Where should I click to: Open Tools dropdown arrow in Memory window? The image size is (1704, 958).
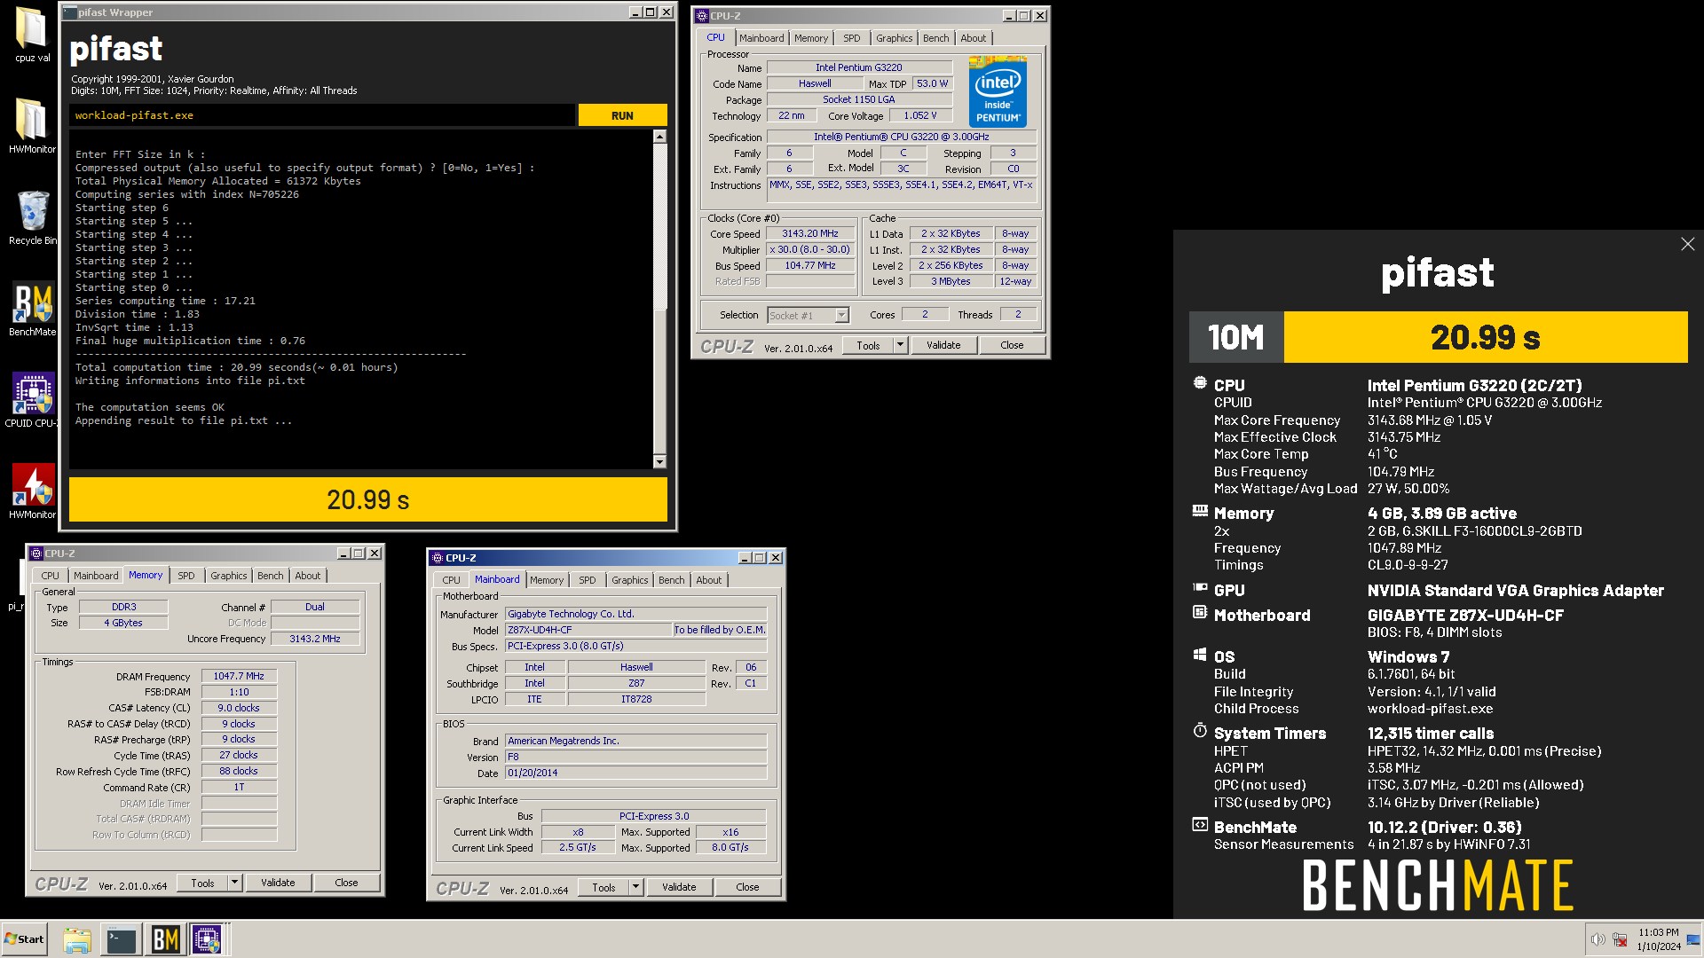[x=234, y=883]
